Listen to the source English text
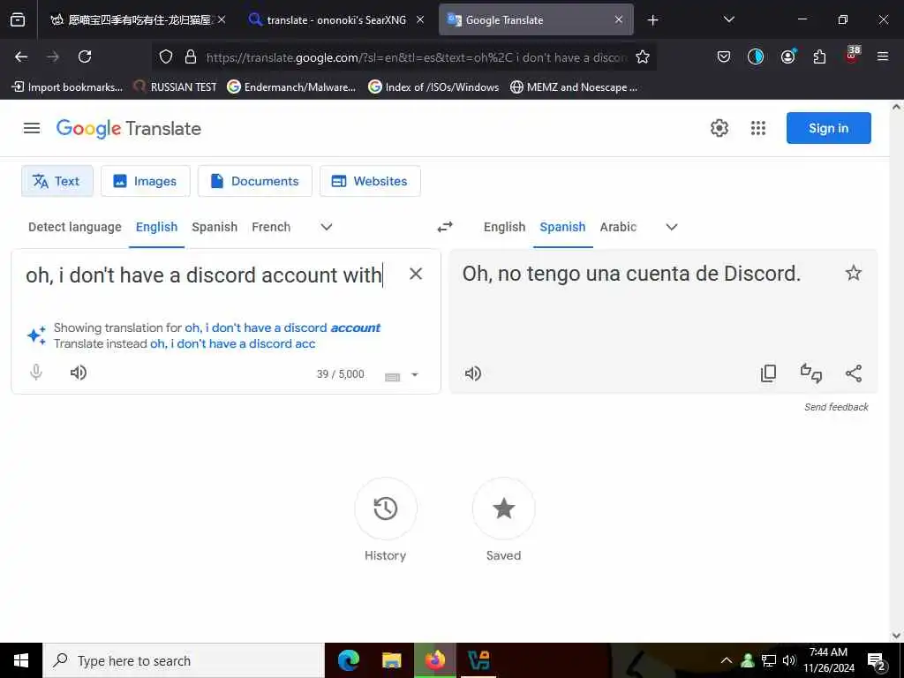Image resolution: width=904 pixels, height=678 pixels. pyautogui.click(x=79, y=373)
